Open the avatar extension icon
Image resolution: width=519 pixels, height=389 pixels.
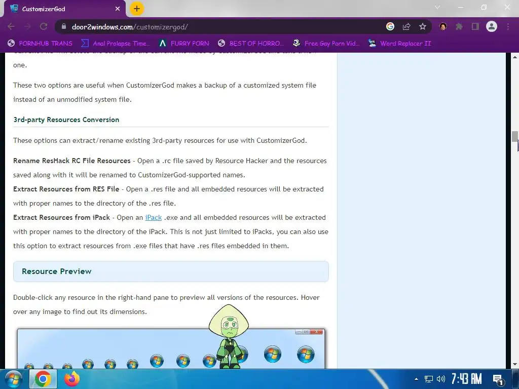pyautogui.click(x=443, y=26)
